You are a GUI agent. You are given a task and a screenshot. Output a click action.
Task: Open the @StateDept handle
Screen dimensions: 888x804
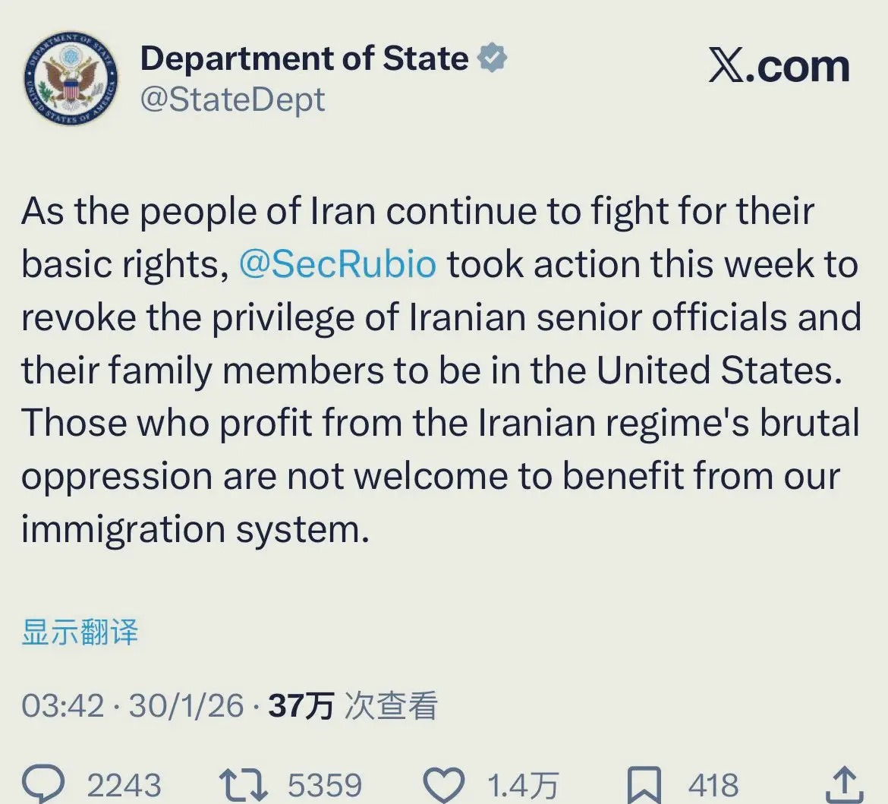(233, 100)
